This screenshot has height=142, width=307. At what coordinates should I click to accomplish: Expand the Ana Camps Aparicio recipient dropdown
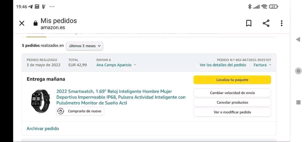click(x=116, y=65)
